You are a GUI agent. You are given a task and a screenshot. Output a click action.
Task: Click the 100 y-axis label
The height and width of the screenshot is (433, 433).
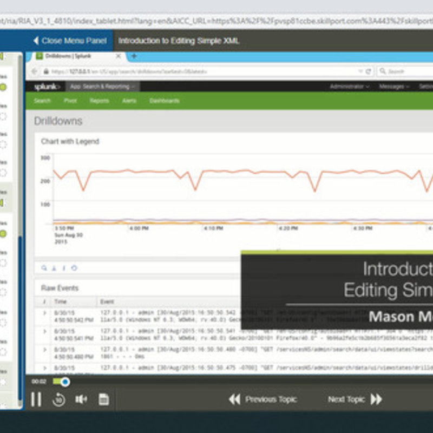pos(45,205)
